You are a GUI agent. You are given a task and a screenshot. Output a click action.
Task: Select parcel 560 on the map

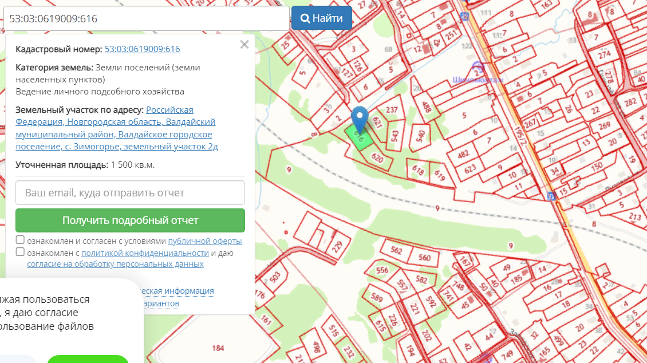(x=424, y=258)
